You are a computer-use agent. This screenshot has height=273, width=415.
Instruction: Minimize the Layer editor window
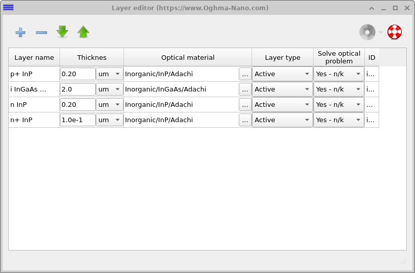383,9
